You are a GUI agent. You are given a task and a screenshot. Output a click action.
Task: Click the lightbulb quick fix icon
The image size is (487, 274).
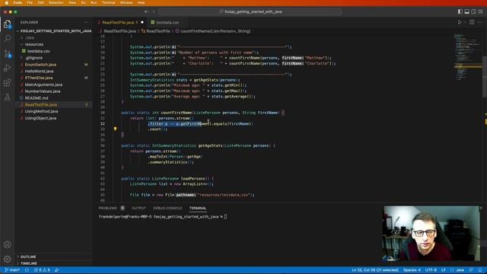[x=115, y=129]
